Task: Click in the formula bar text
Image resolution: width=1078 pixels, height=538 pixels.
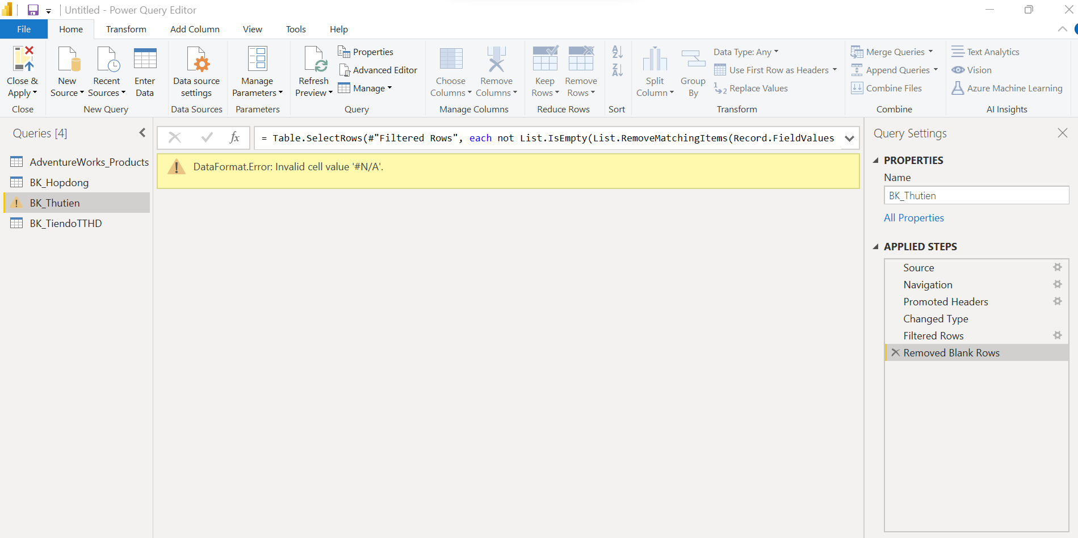Action: point(548,138)
